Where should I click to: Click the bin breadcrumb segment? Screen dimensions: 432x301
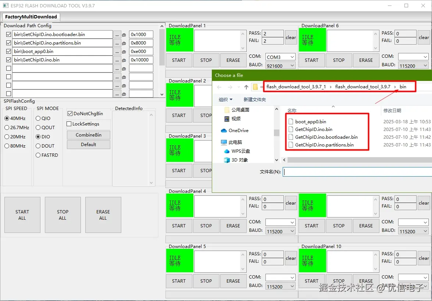point(403,86)
